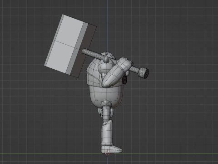Select the knurled pommel at the handle end

click(144, 73)
